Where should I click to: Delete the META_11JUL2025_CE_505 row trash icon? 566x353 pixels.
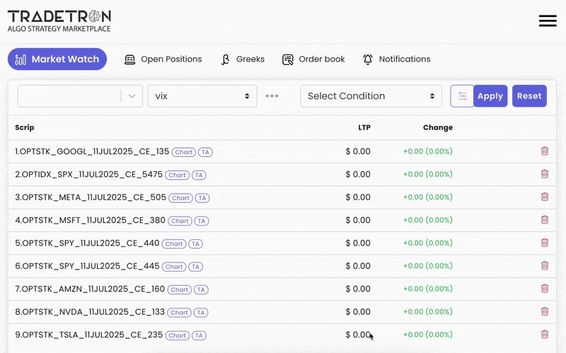pyautogui.click(x=545, y=197)
